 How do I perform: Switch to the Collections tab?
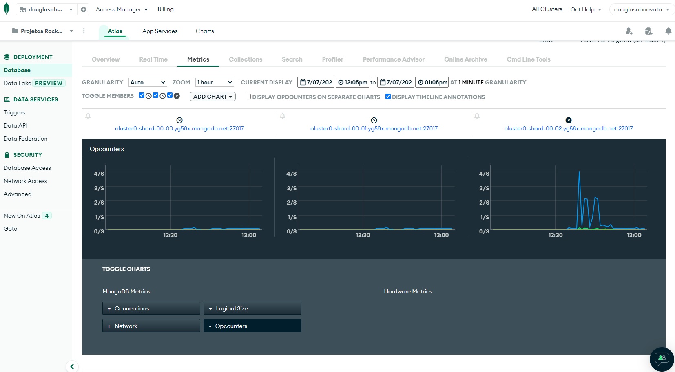click(x=246, y=59)
